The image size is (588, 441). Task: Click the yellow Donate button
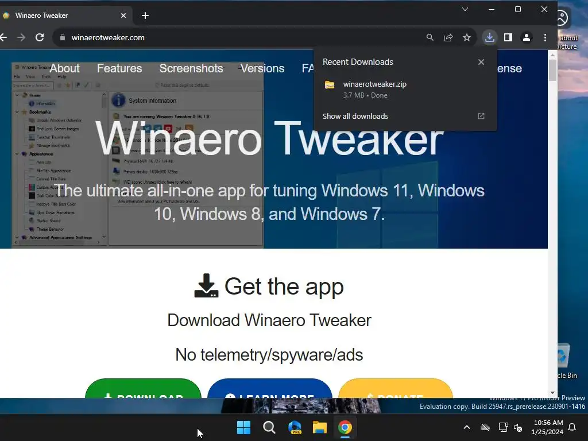(396, 389)
